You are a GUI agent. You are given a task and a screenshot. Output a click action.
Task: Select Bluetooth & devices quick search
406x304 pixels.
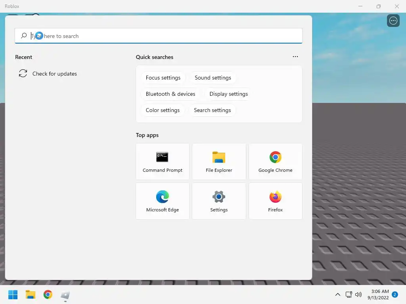170,94
